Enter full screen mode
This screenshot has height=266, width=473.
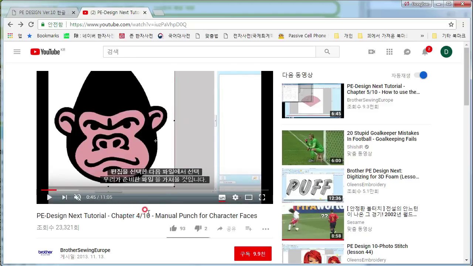pos(262,197)
